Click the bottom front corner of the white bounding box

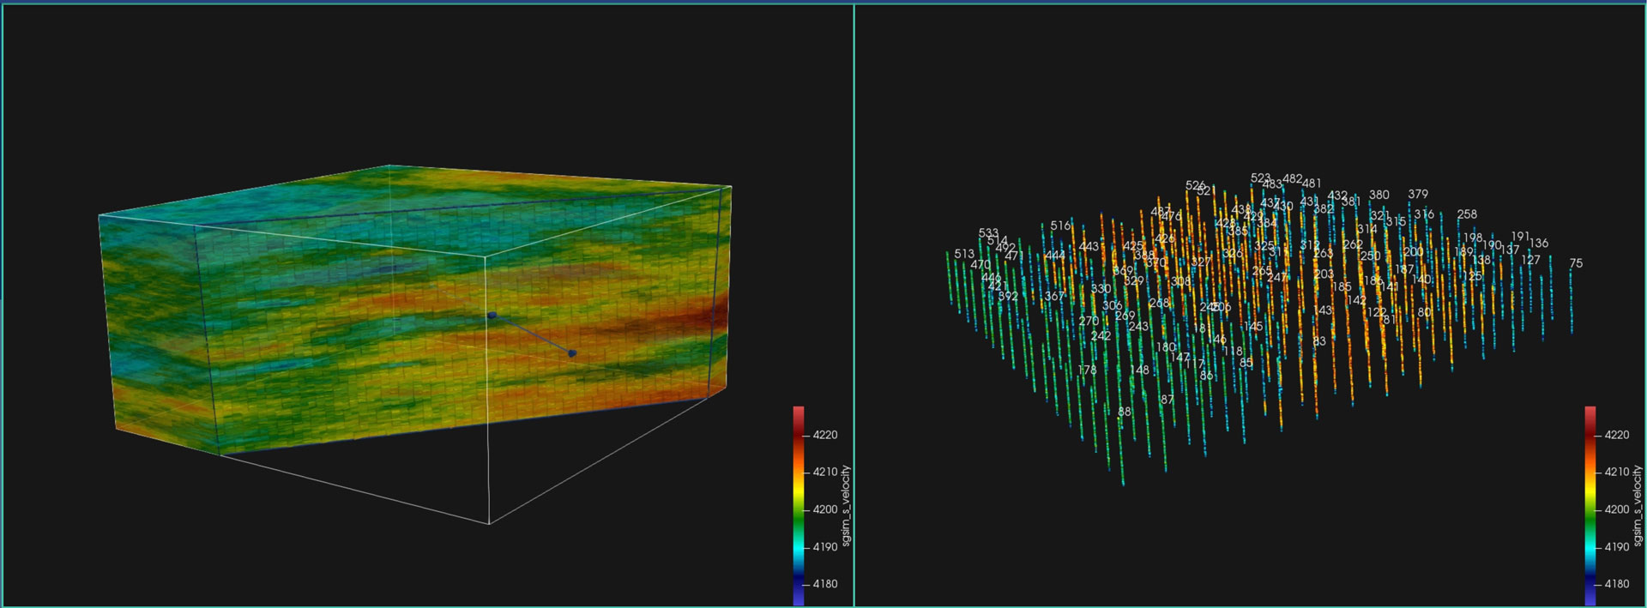[489, 524]
